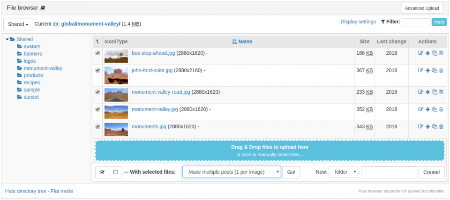
Task: Move arrow icon for john-ford-point.jpg
Action: click(427, 70)
